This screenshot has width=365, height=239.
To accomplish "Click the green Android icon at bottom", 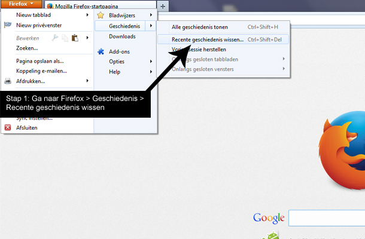I will point(270,235).
